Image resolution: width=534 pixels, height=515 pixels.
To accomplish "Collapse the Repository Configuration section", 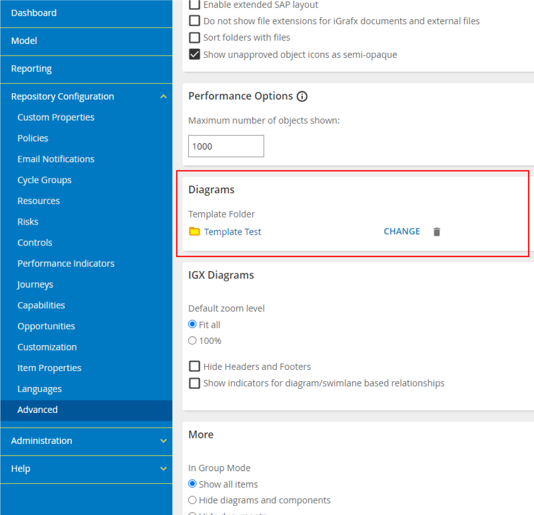I will pos(163,97).
